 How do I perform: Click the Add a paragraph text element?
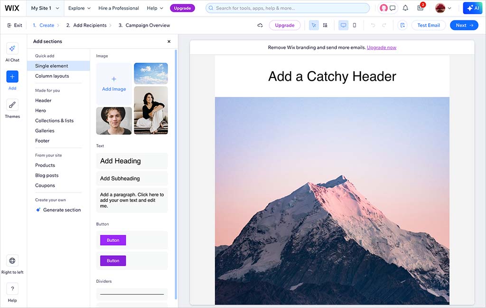(132, 200)
